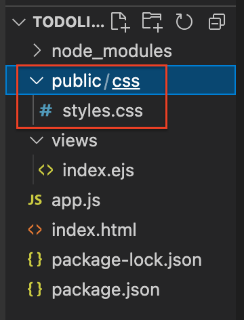
Task: Open the styles.css file
Action: [103, 111]
